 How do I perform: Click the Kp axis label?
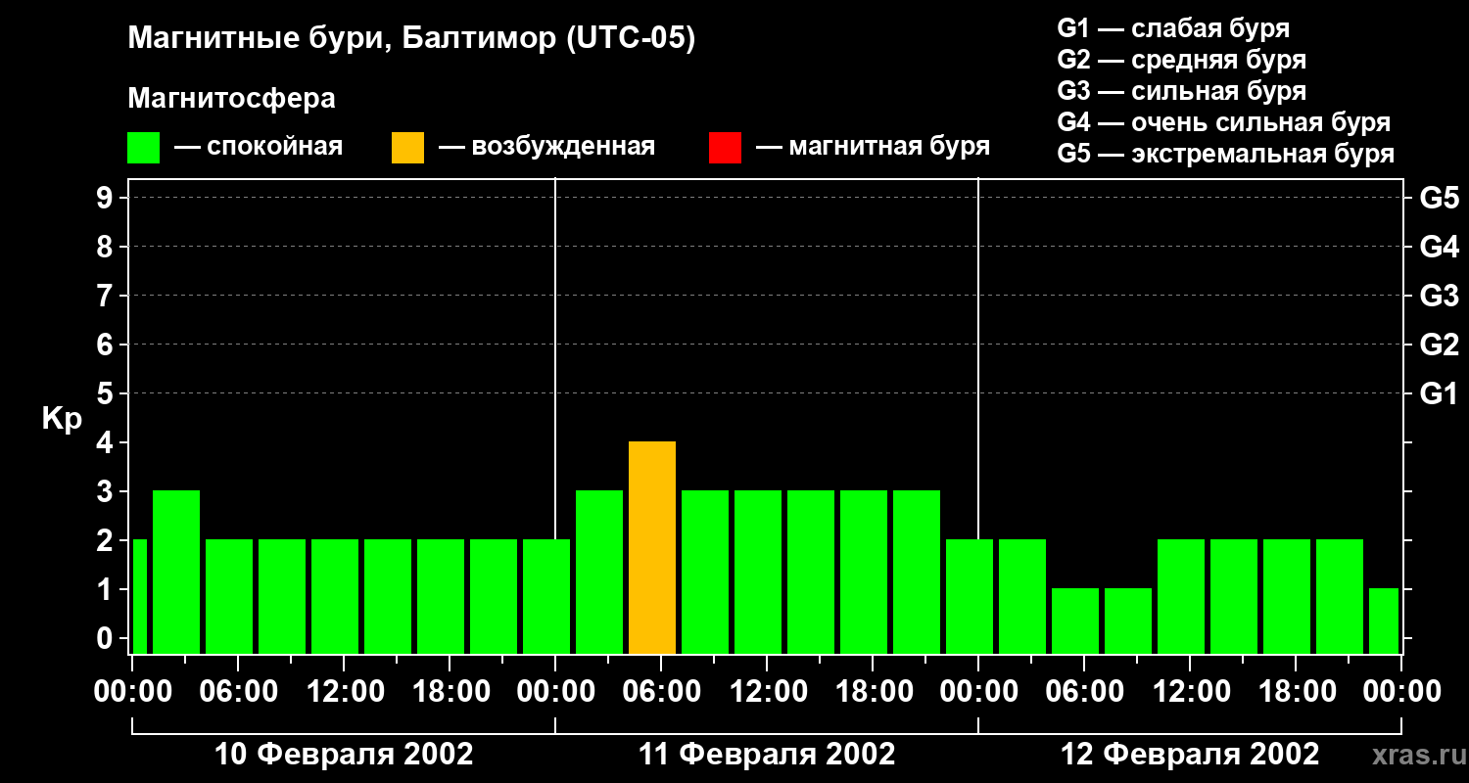pyautogui.click(x=62, y=419)
